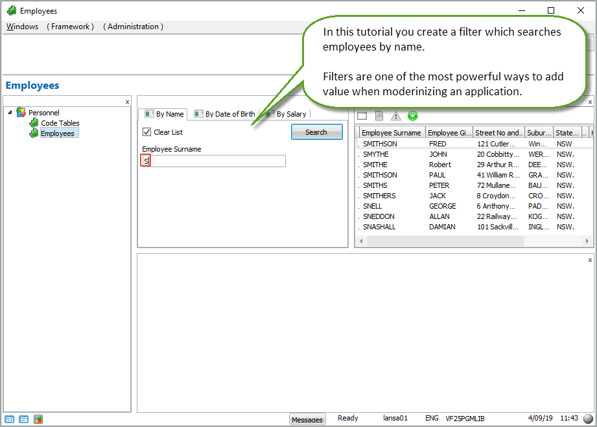Click the given name GEORGE cell
This screenshot has height=427, width=597.
(x=443, y=206)
